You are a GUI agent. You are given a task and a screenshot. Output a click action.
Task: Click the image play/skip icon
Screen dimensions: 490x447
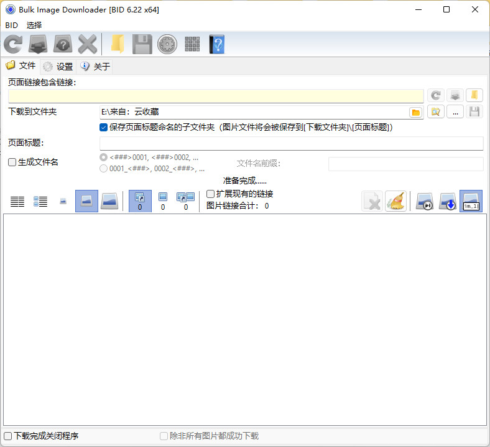(424, 201)
